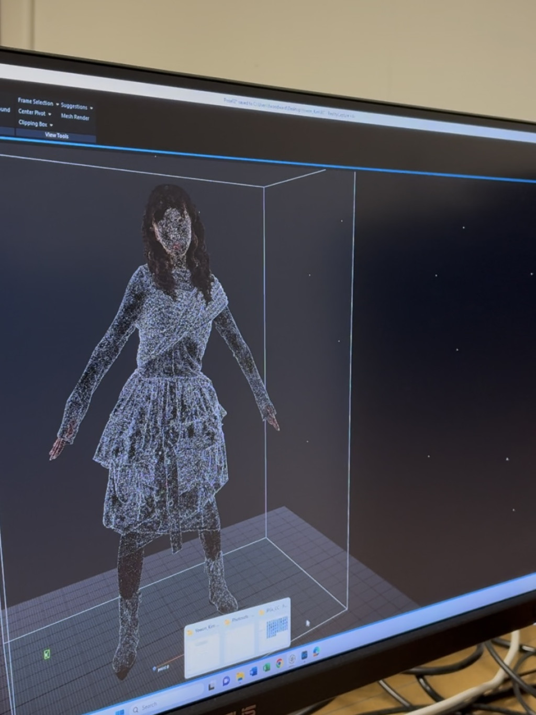
Task: Select the View Tools ribbon group label
Action: tap(56, 136)
